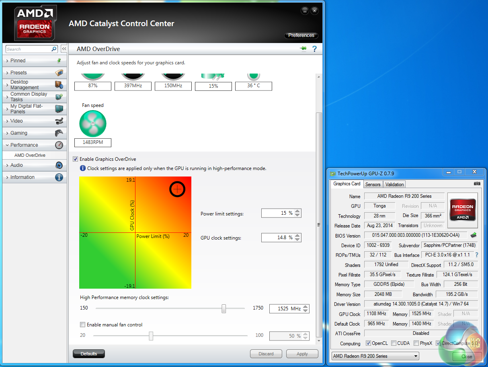Click the search magnifier icon in sidebar
488x367 pixels.
54,49
